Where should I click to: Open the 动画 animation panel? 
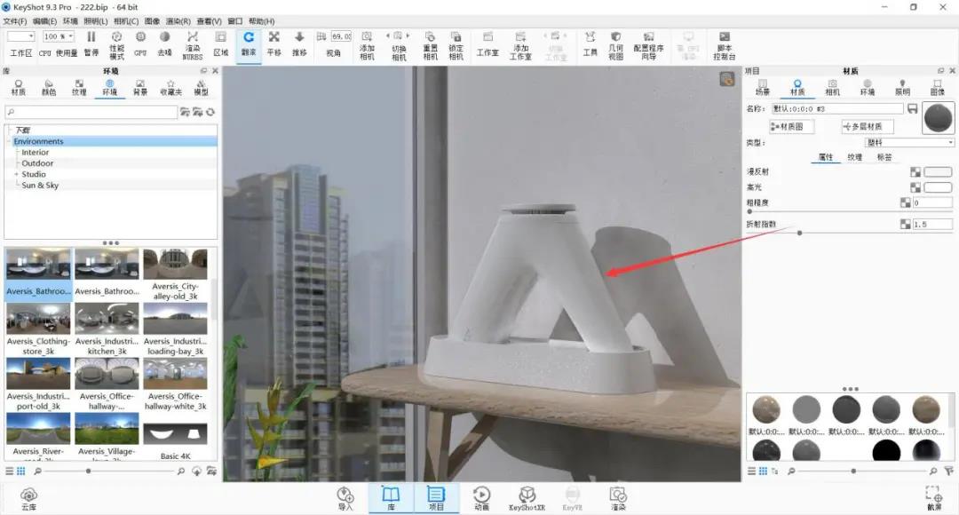pos(481,498)
